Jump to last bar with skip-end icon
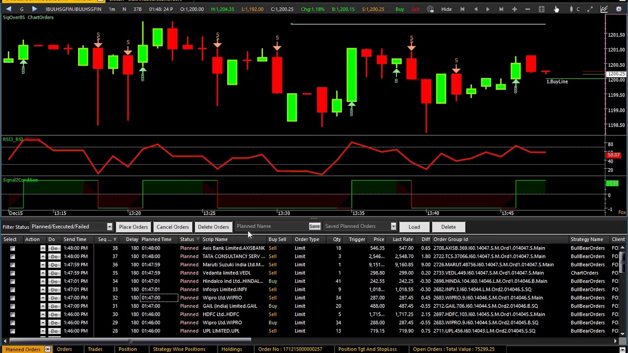This screenshot has height=353, width=628. tap(501, 9)
